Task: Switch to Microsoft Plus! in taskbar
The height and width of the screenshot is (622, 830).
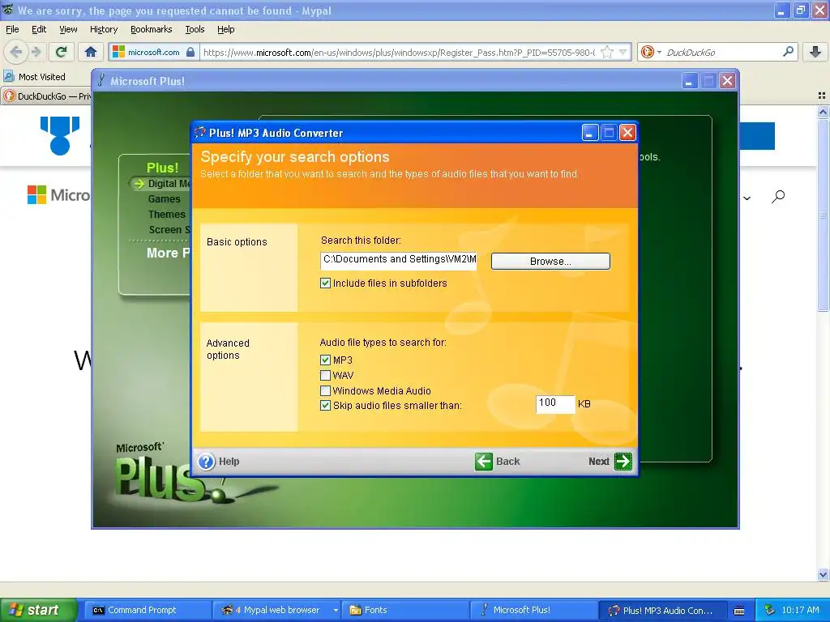Action: (533, 610)
